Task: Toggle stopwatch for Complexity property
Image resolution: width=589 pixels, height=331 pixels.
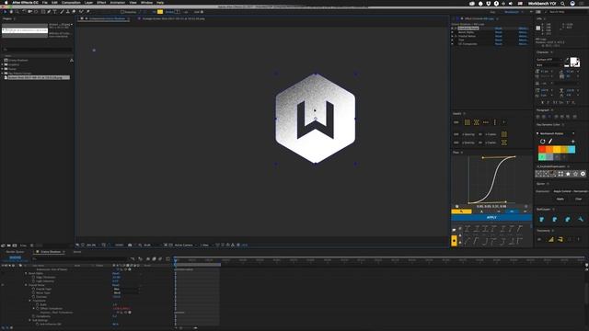Action: pyautogui.click(x=33, y=316)
